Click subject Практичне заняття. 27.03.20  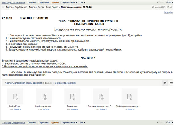coord(76,7)
